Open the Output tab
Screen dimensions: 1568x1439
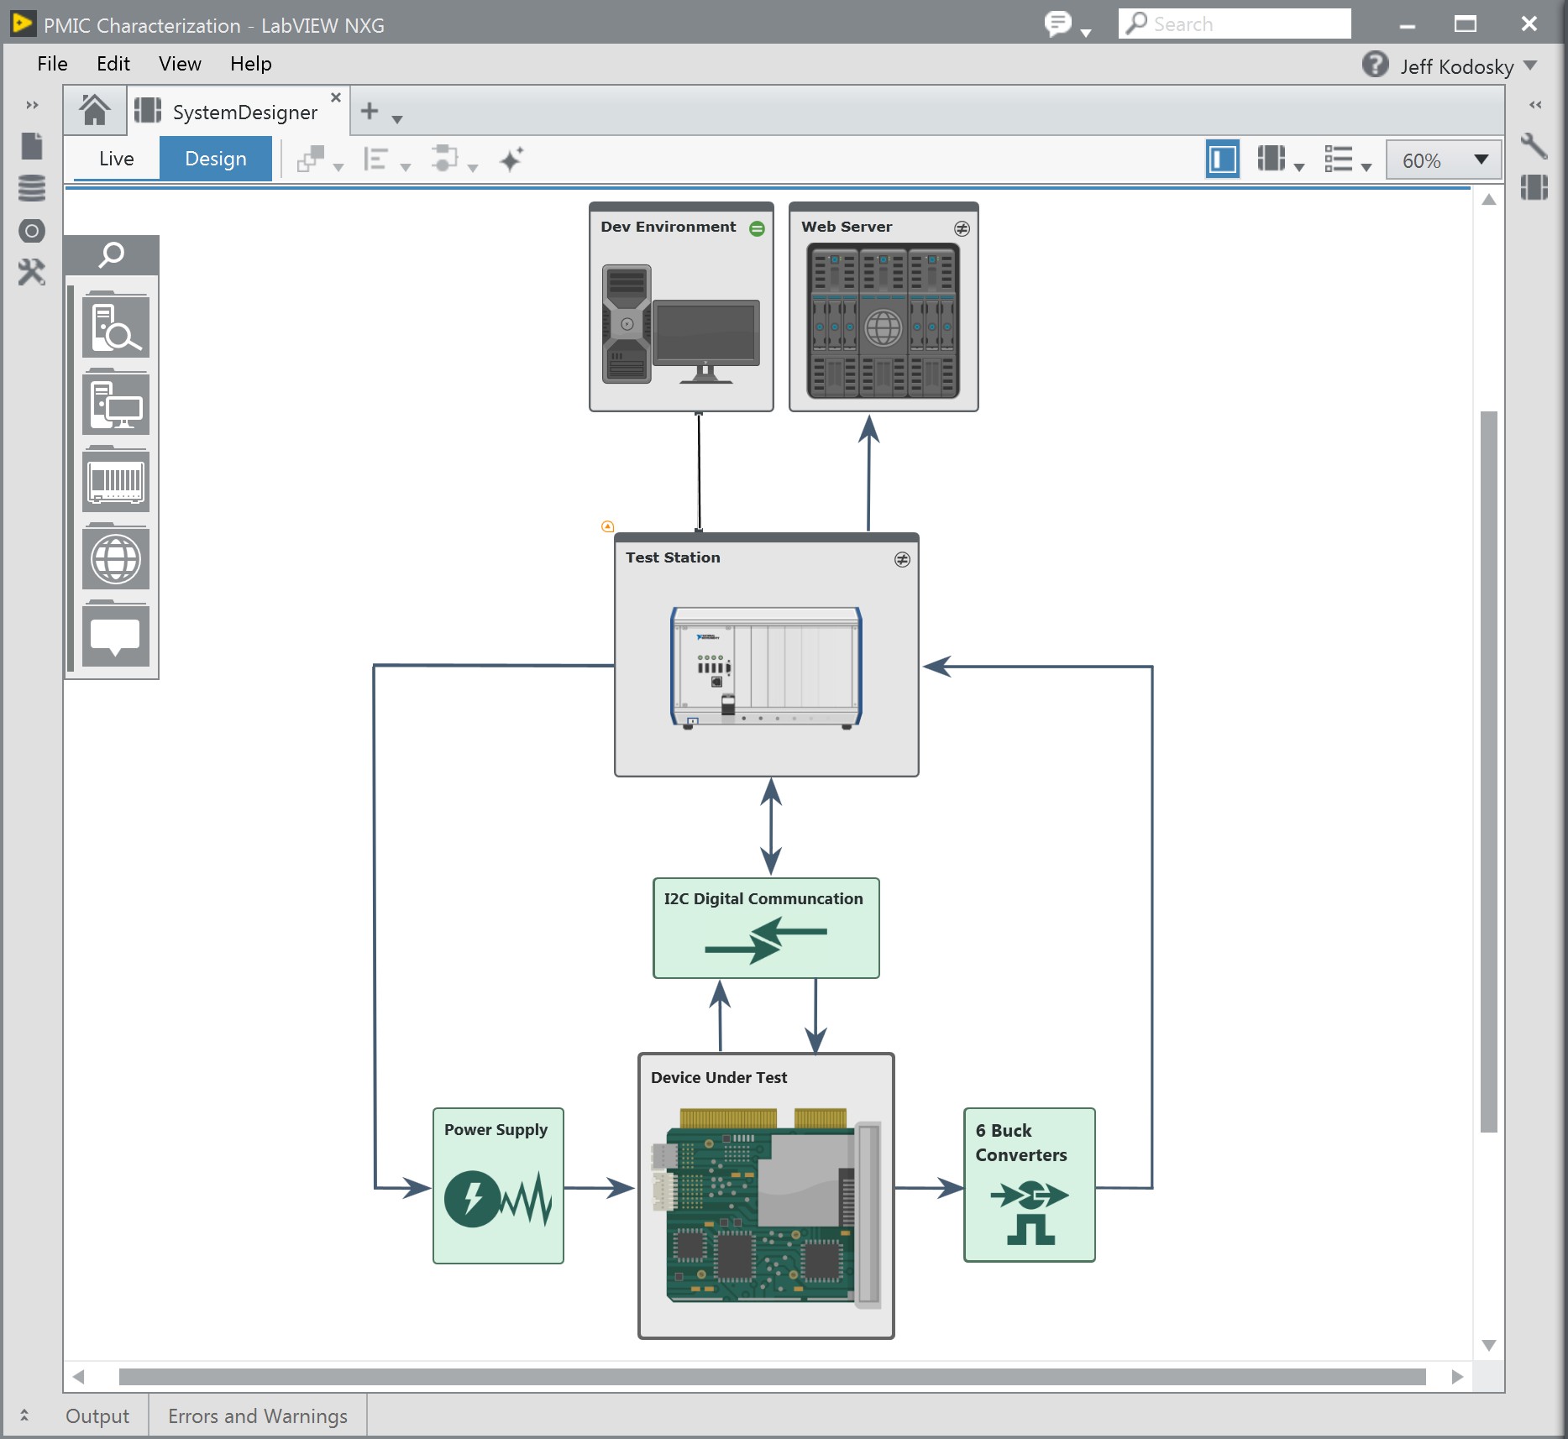point(97,1416)
